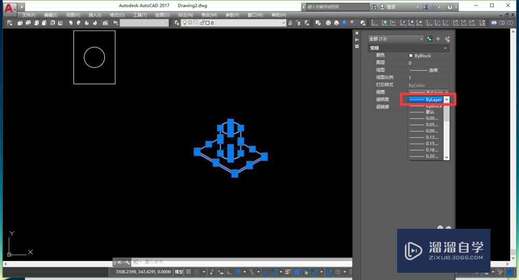Select the realistic visual style sphere icon

coord(345,23)
